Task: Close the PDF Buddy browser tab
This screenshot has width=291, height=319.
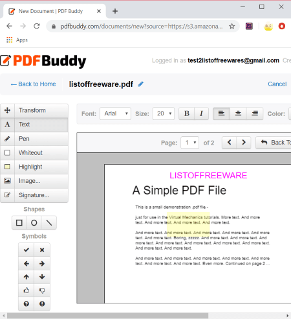Action: tap(99, 11)
